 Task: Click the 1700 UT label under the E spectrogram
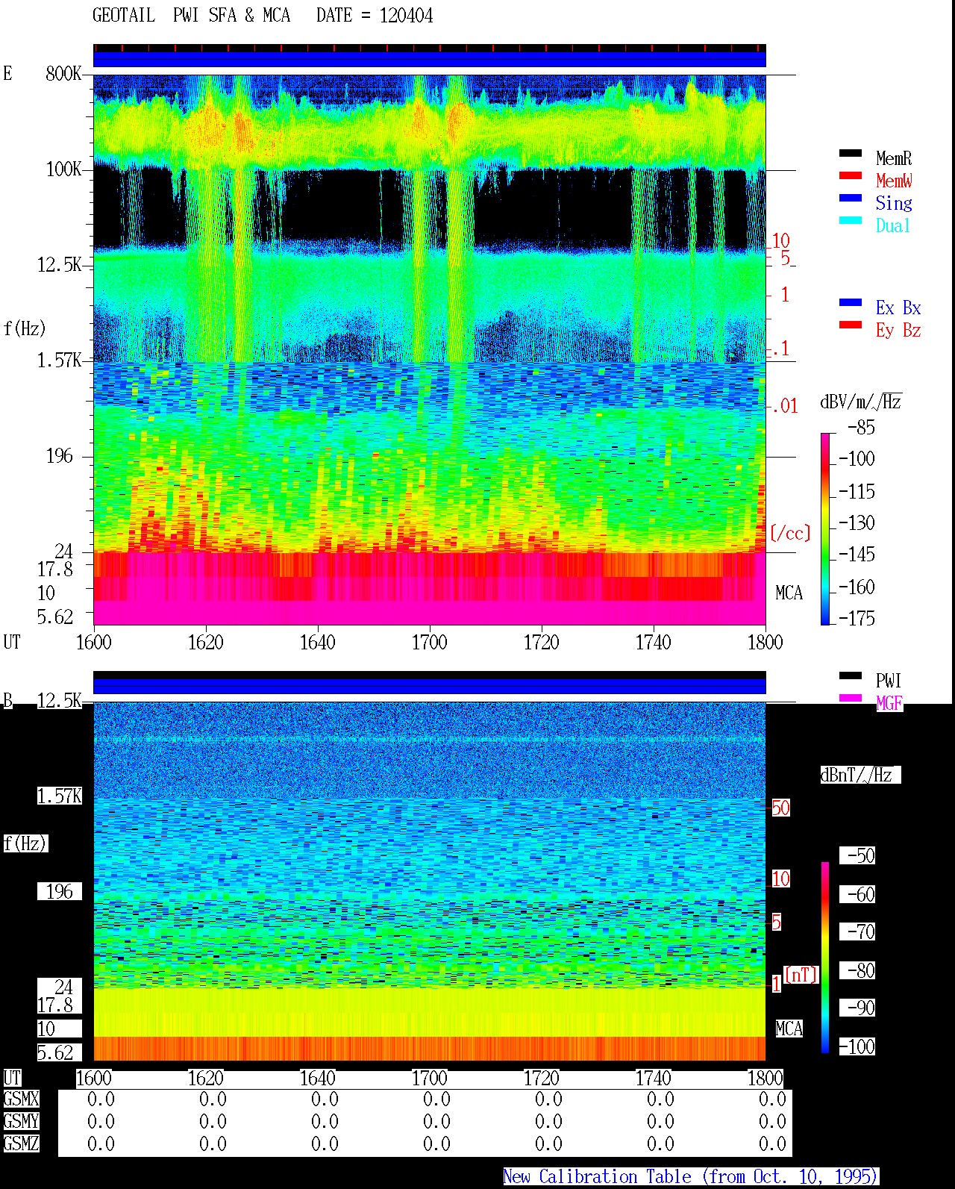[429, 643]
